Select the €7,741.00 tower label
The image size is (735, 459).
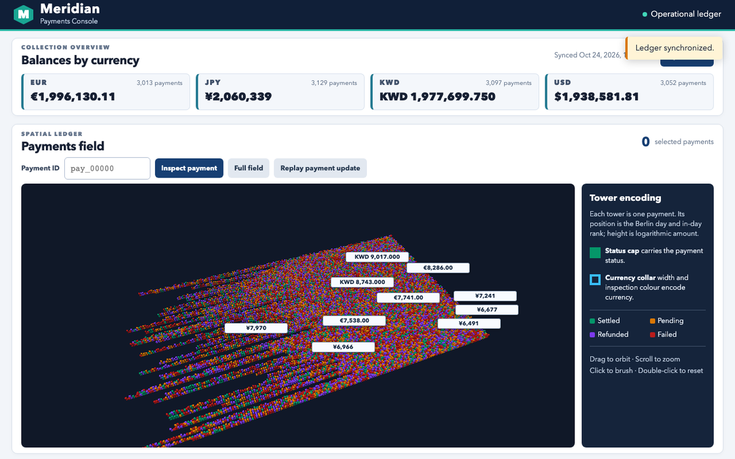coord(409,297)
